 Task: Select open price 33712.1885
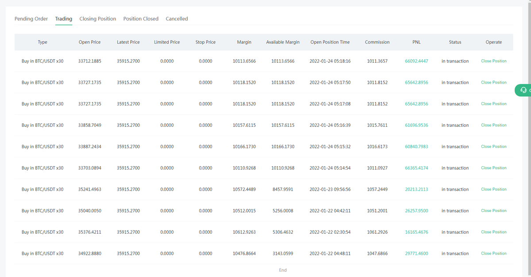90,61
